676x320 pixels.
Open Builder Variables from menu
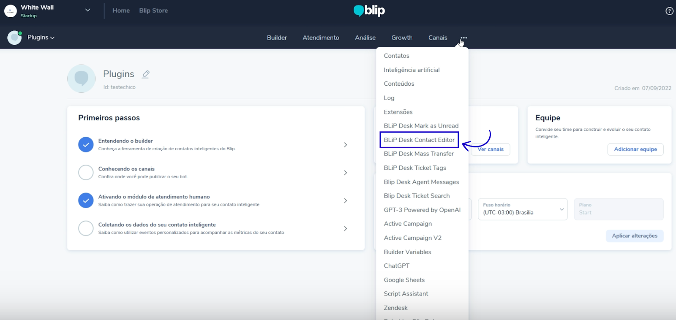(407, 252)
